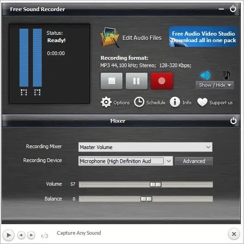Click the red Record button
The image size is (244, 244).
[x=162, y=81]
